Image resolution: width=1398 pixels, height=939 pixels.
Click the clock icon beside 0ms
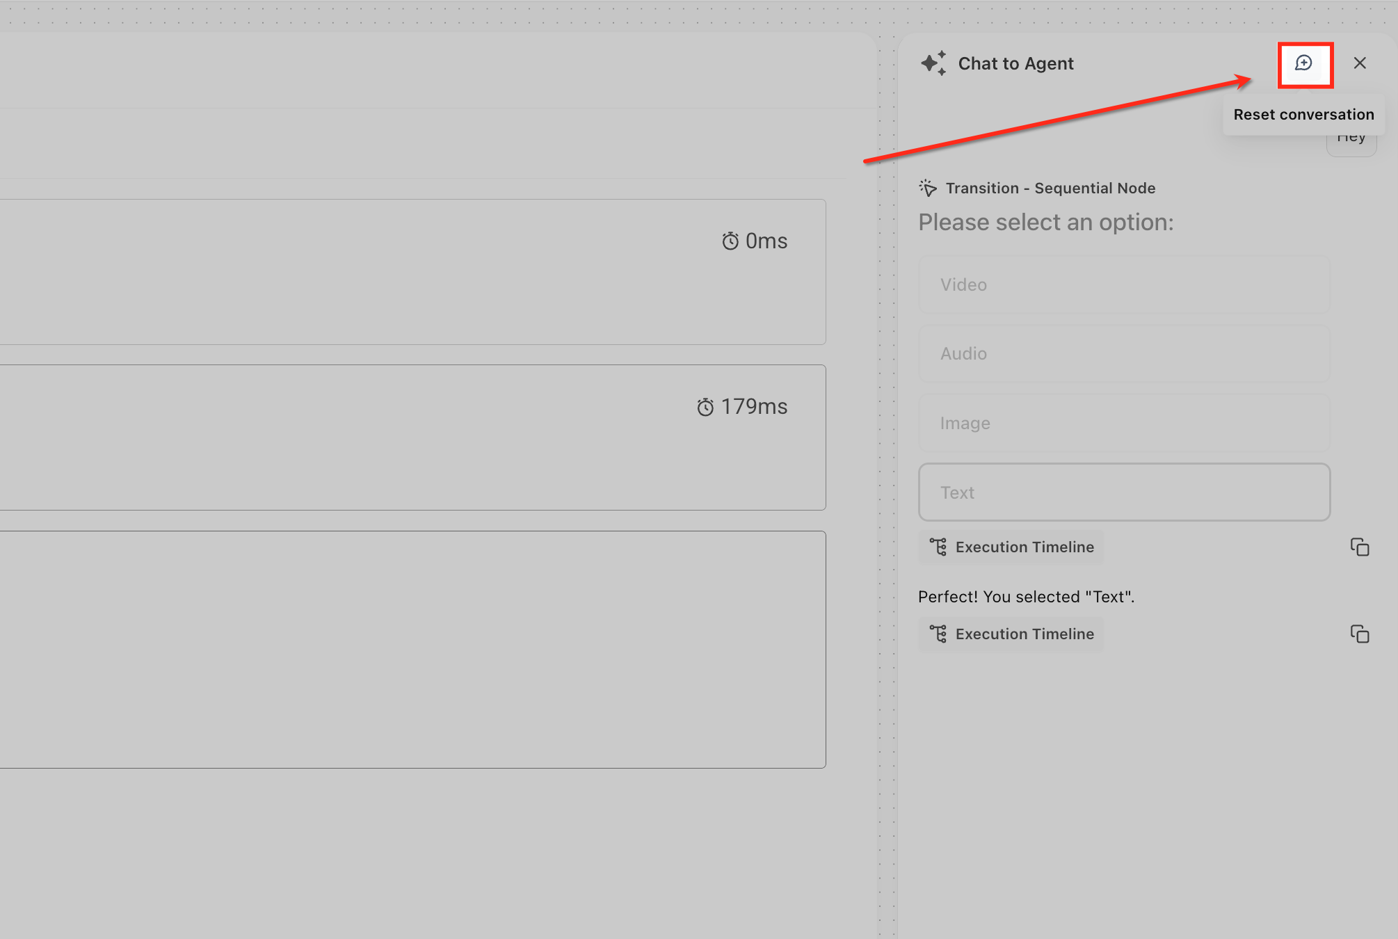pos(730,241)
